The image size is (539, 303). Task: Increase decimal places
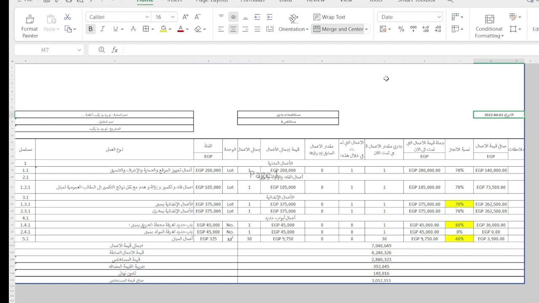[426, 29]
